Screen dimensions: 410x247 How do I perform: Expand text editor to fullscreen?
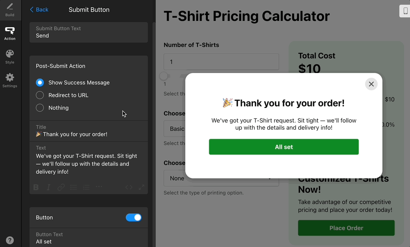142,187
